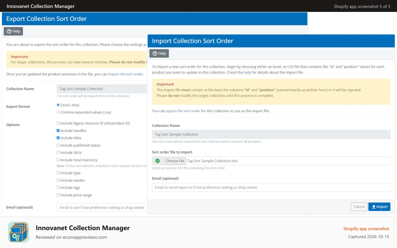Enable Include published status option

click(58, 145)
